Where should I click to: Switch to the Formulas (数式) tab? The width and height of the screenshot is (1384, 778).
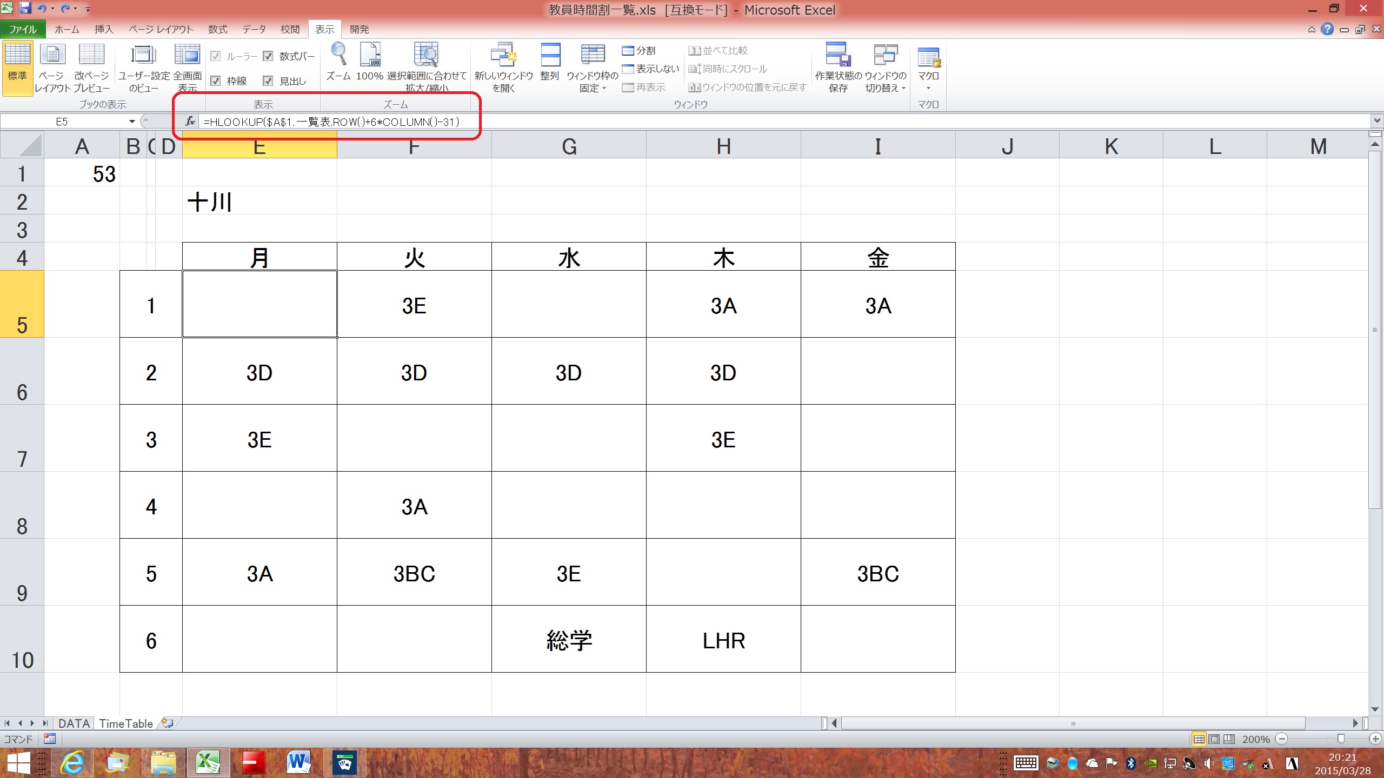click(x=218, y=29)
